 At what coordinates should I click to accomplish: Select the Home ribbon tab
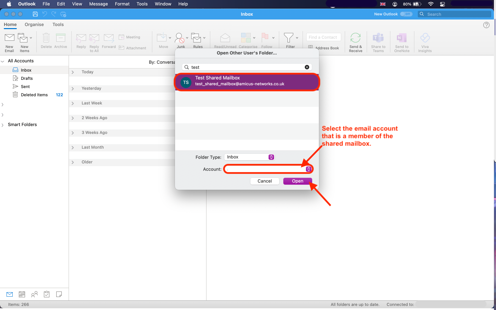(10, 24)
